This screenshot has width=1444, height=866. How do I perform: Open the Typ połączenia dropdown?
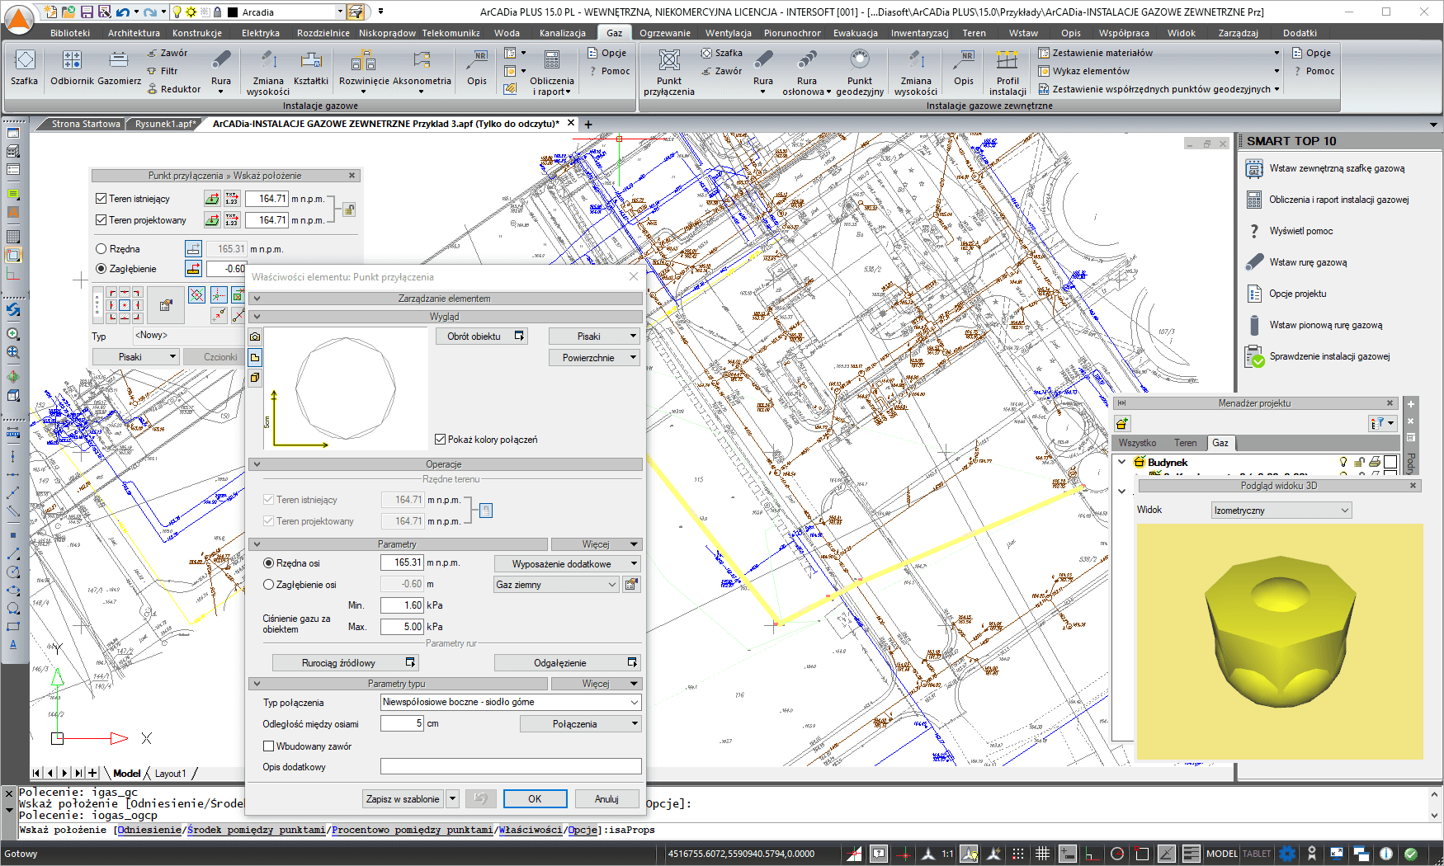point(511,702)
